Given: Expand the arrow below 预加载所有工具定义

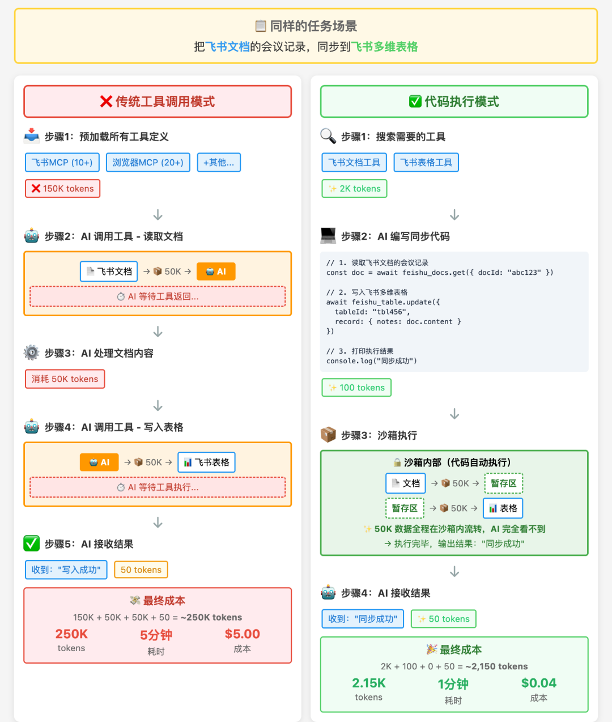Looking at the screenshot, I should (x=157, y=215).
